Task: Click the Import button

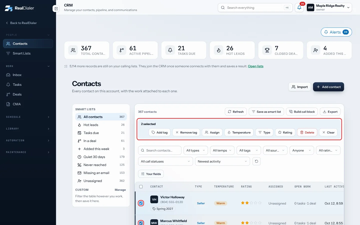Action: pos(299,87)
